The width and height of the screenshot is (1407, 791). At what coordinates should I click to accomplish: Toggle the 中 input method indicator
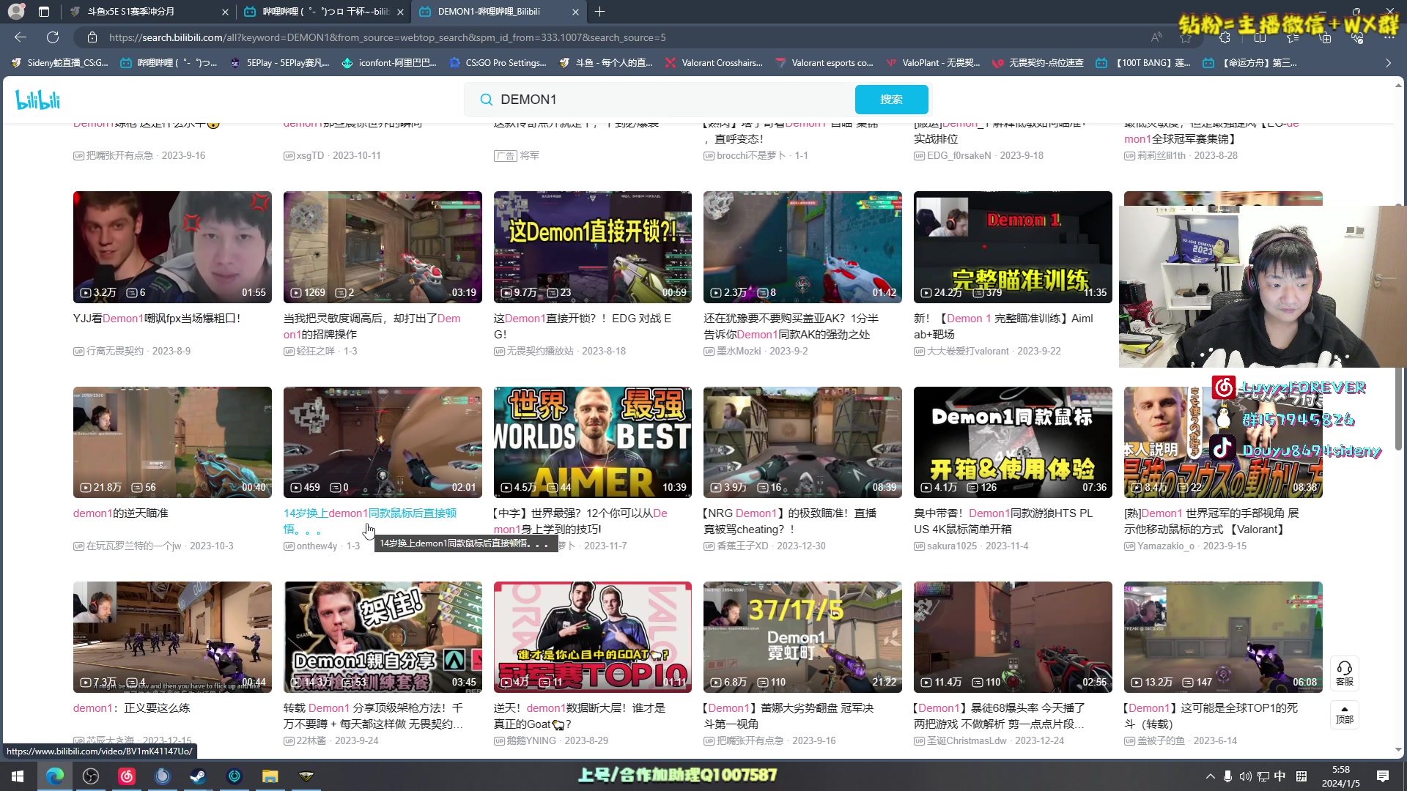pyautogui.click(x=1279, y=776)
